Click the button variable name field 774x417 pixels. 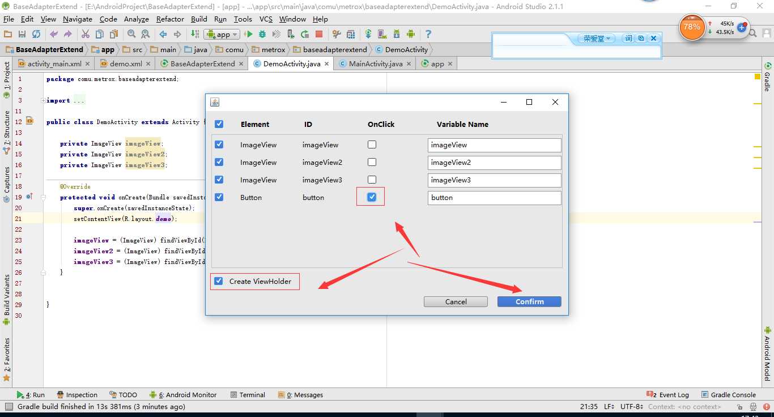494,198
